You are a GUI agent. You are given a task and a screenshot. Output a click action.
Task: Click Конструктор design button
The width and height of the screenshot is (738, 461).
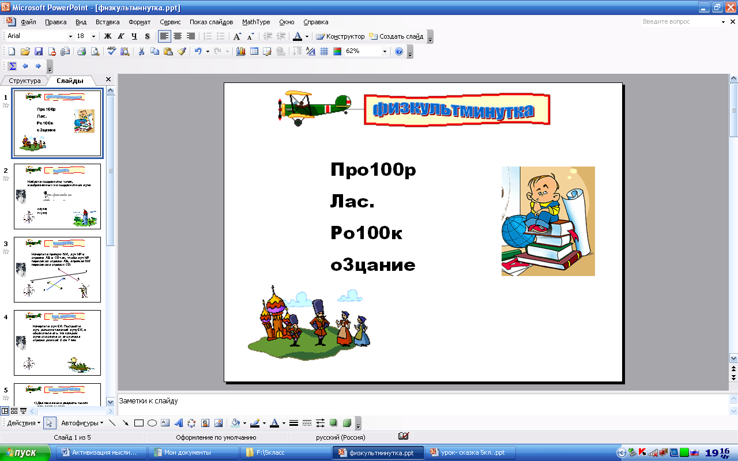tap(340, 36)
